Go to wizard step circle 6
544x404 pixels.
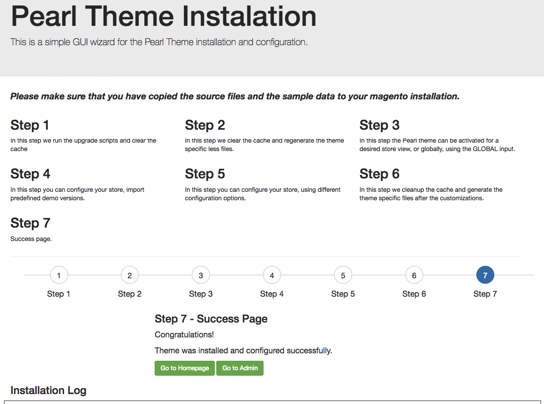[x=414, y=275]
